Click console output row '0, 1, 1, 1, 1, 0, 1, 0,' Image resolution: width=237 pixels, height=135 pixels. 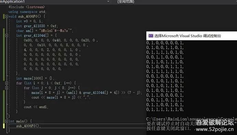(x=165, y=52)
